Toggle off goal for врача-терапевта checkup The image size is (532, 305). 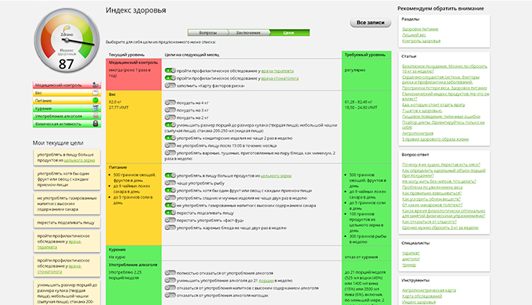pos(170,70)
